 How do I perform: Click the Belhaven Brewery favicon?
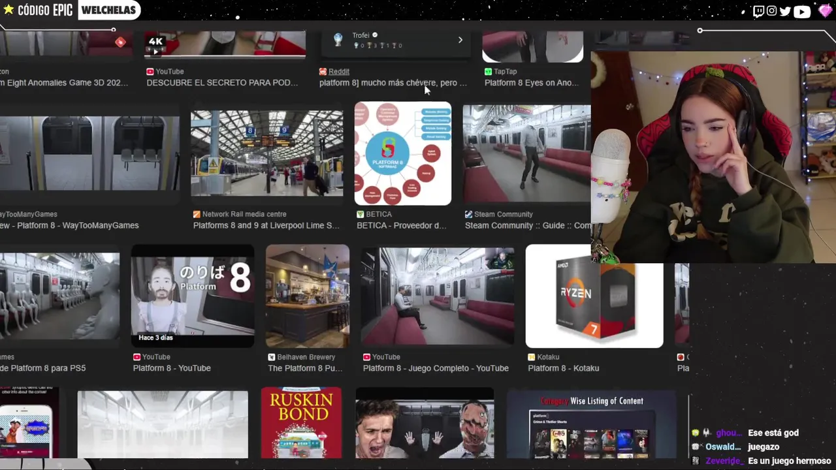click(272, 357)
